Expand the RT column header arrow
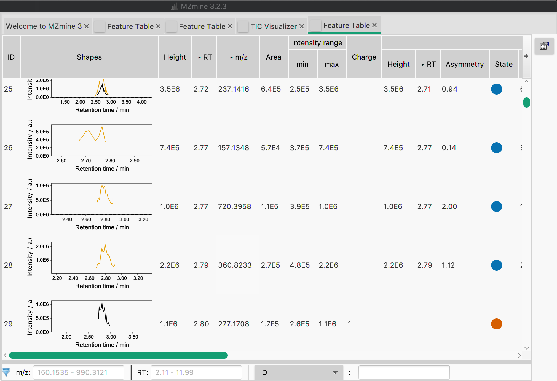Image resolution: width=557 pixels, height=381 pixels. click(199, 57)
